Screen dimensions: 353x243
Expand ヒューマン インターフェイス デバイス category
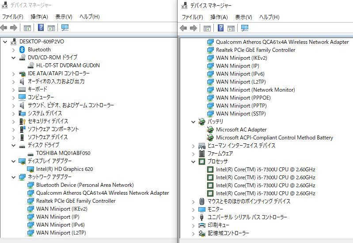pyautogui.click(x=193, y=146)
